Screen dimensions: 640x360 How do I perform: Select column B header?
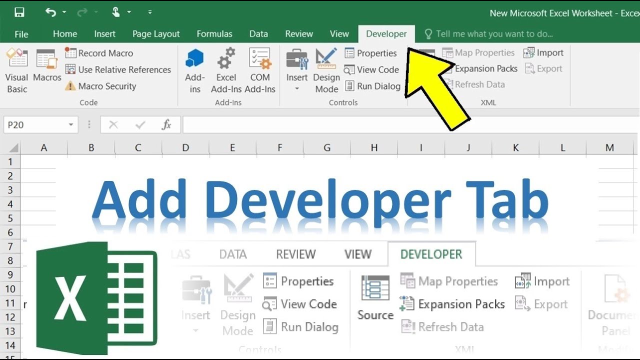pyautogui.click(x=91, y=147)
